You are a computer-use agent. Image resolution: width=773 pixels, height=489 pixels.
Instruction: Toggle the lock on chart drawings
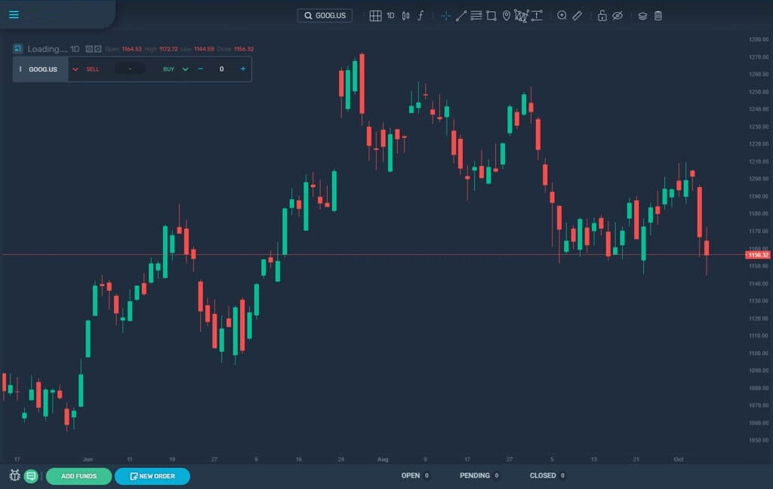tap(602, 15)
